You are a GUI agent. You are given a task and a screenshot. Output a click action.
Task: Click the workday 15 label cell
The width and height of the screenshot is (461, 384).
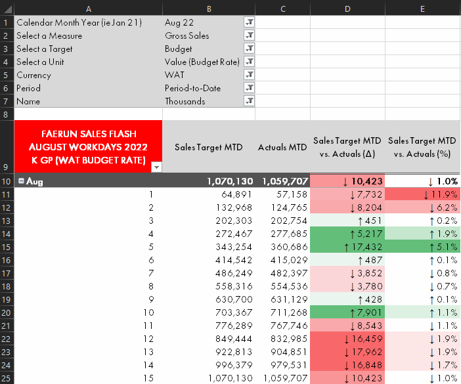[x=88, y=378]
